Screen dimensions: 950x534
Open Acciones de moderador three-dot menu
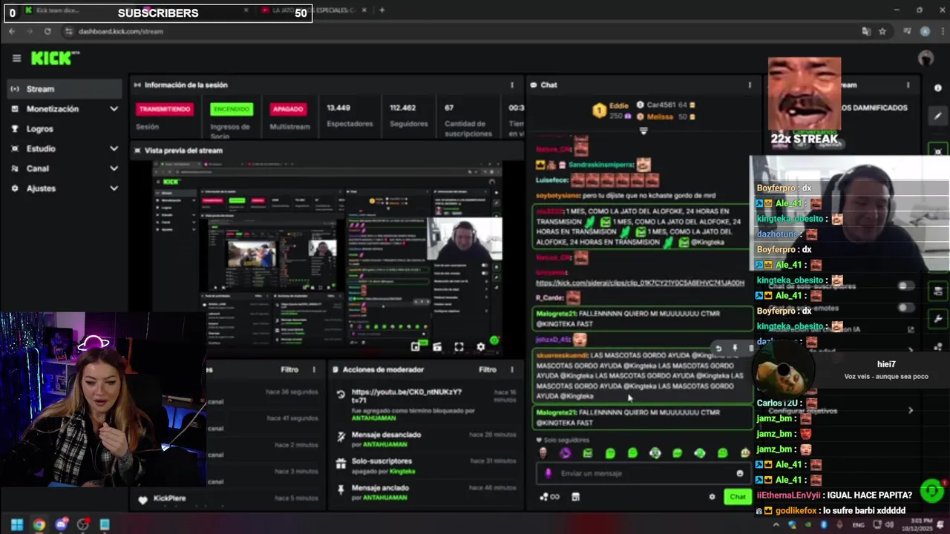511,369
